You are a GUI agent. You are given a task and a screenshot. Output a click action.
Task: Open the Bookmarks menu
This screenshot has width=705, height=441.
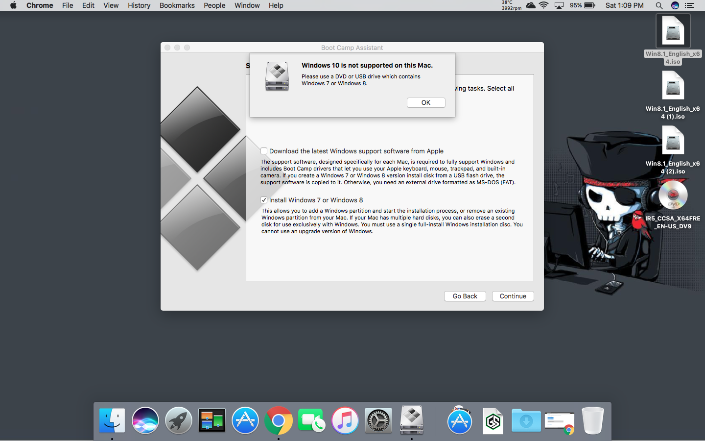(x=177, y=5)
